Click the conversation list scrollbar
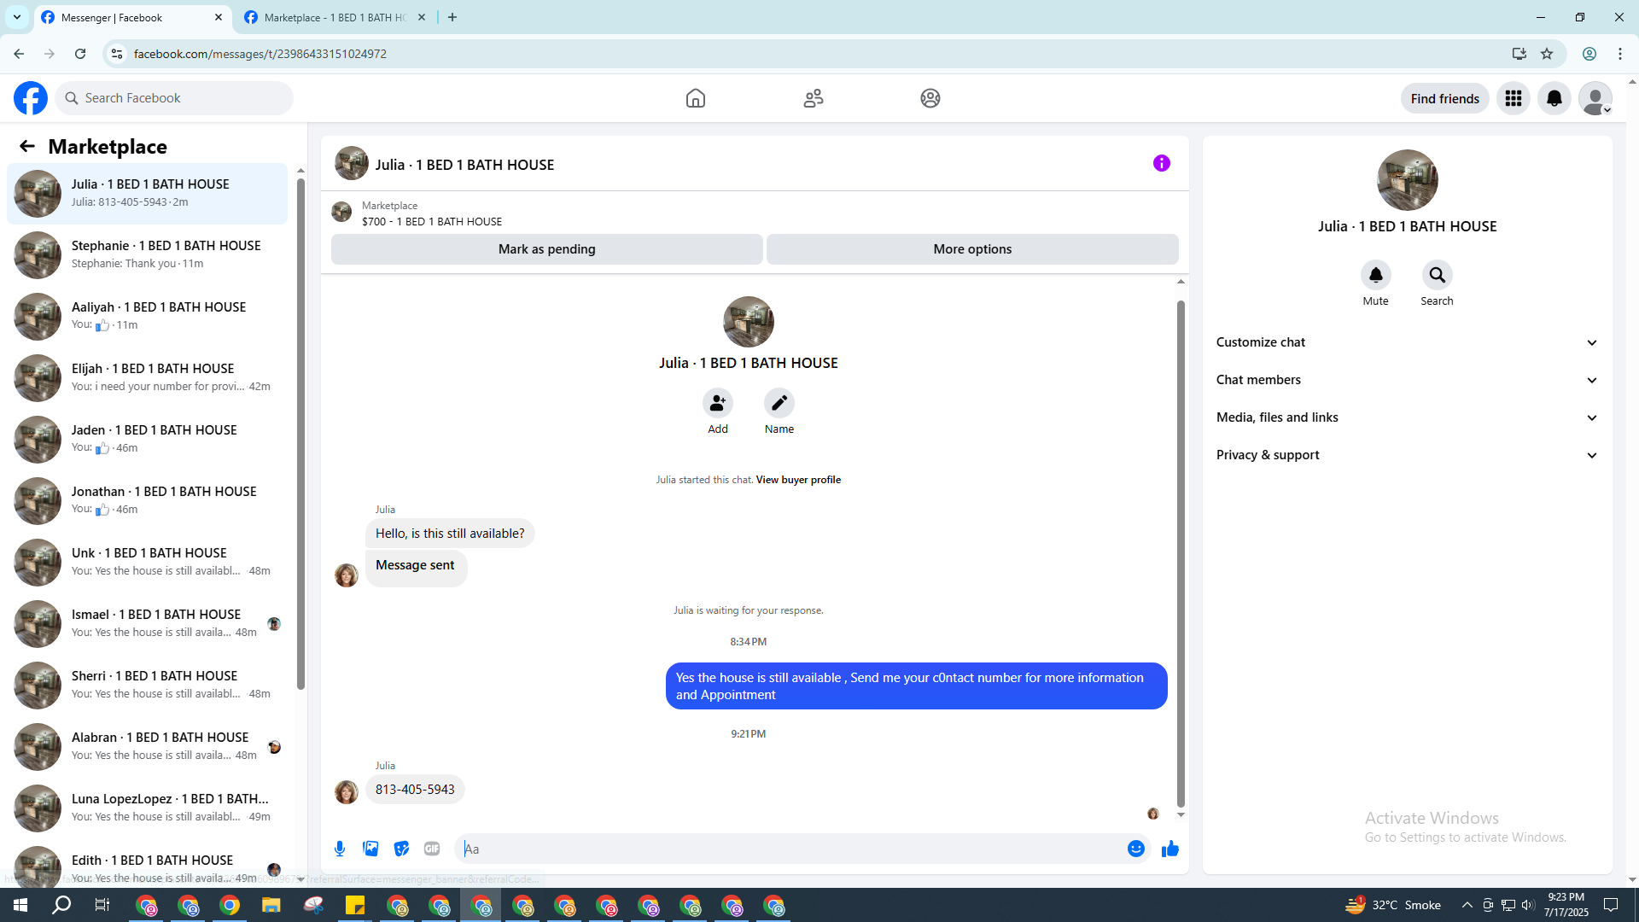 coord(300,434)
